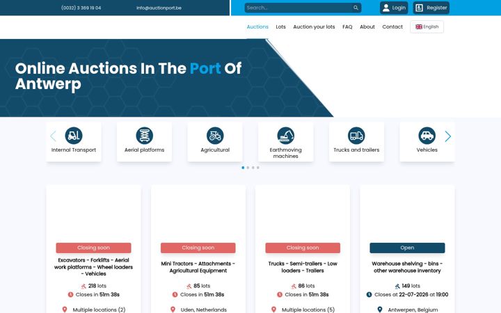The width and height of the screenshot is (501, 313).
Task: Open Excavators - Forklifts - Aerial work platforms auction
Action: pyautogui.click(x=93, y=267)
